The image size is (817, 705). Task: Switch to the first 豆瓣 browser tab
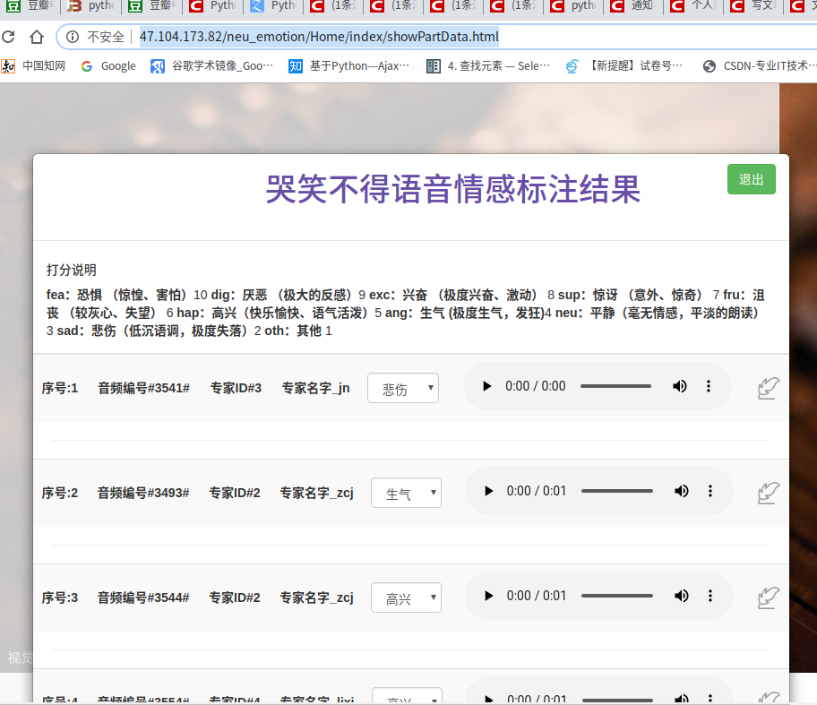tap(30, 5)
